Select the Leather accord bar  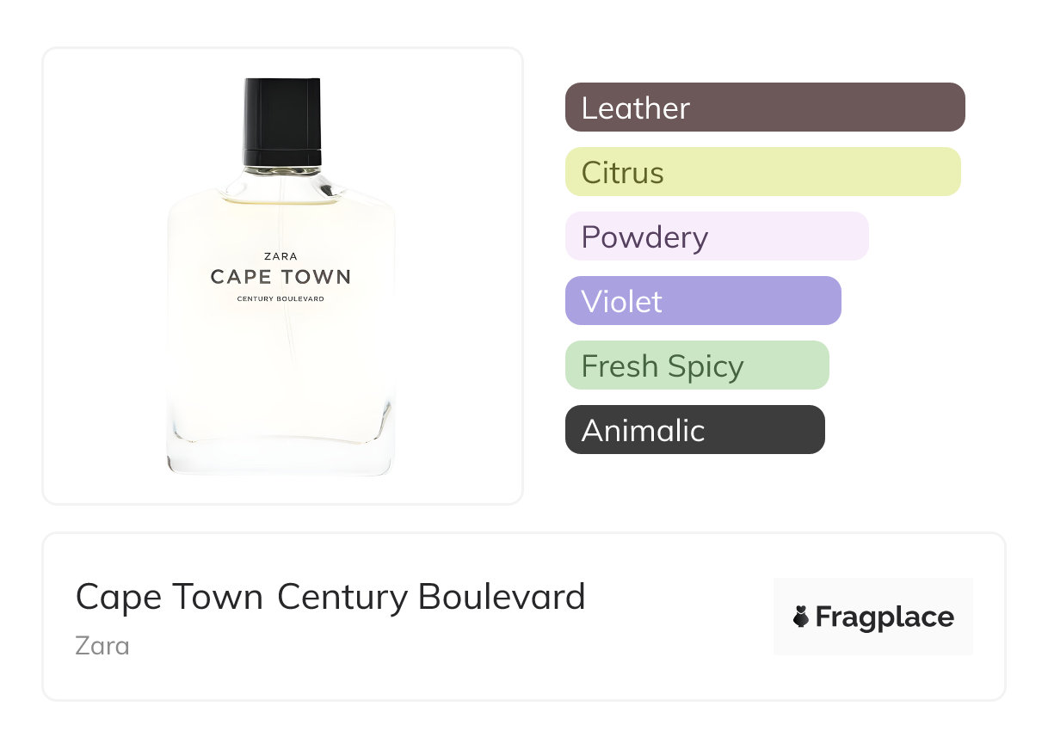click(764, 107)
